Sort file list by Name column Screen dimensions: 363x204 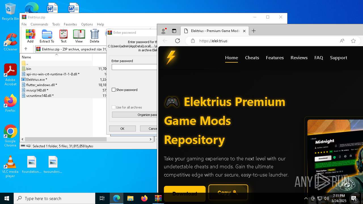coord(57,57)
